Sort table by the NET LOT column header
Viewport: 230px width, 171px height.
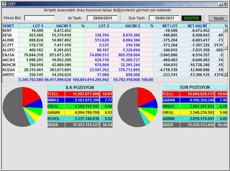tap(166, 26)
